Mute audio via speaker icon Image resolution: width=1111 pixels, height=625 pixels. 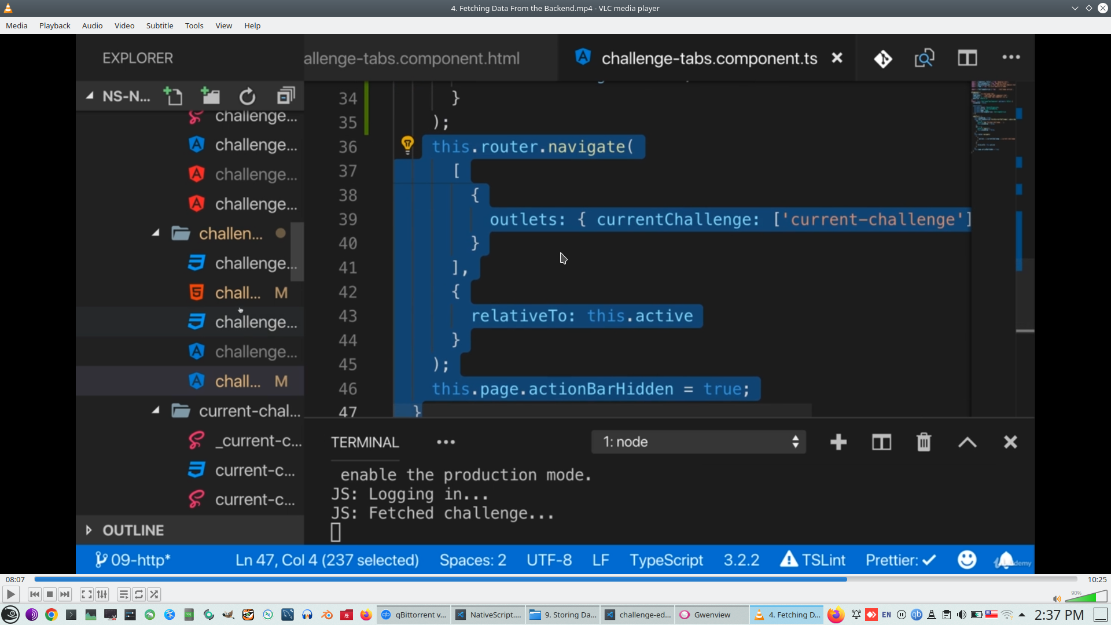tap(1057, 599)
